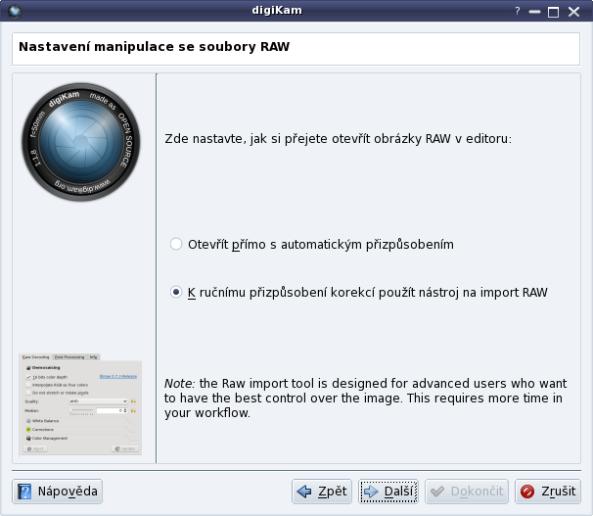Cancel the wizard with Zrušit
593x516 pixels.
coord(548,492)
